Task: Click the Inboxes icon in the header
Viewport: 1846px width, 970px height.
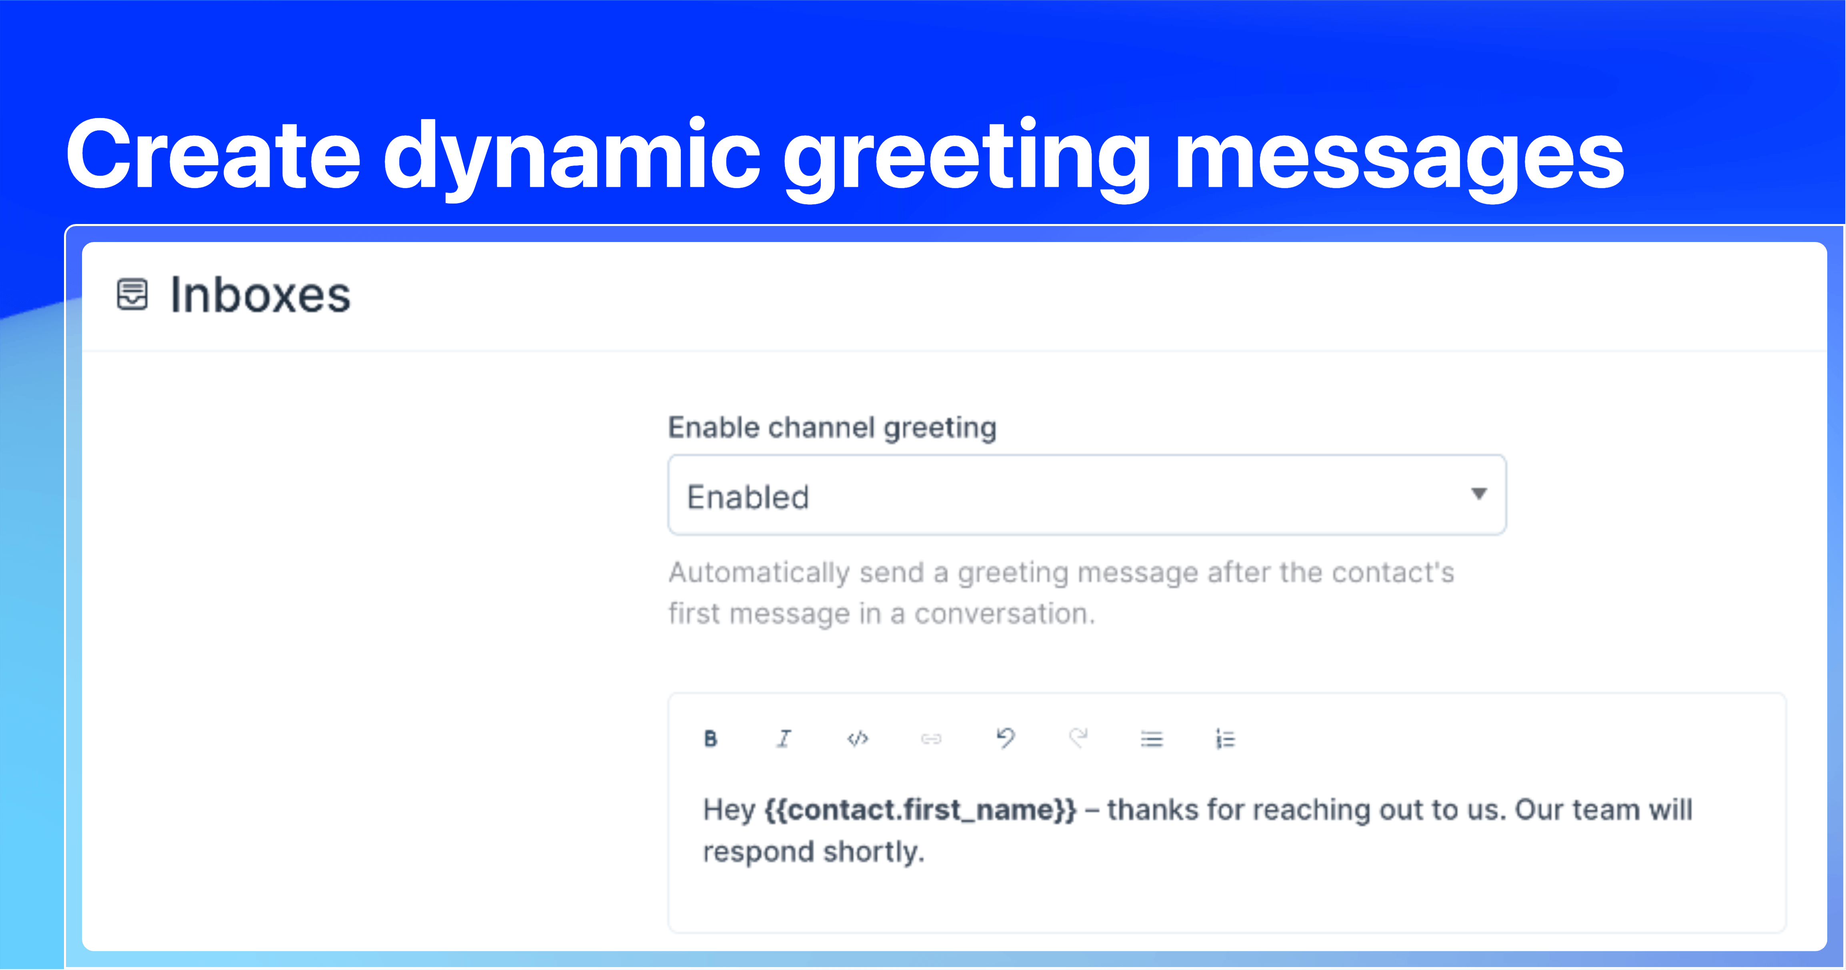Action: 132,294
